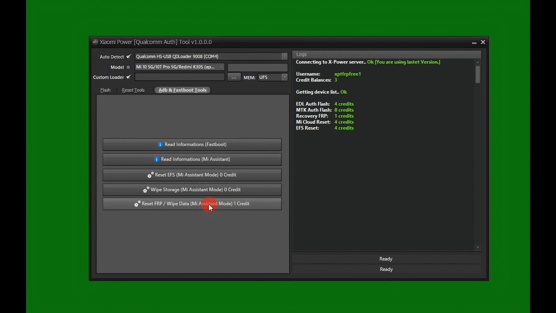Select the Adb & Fastboot Tools tab

(x=182, y=90)
